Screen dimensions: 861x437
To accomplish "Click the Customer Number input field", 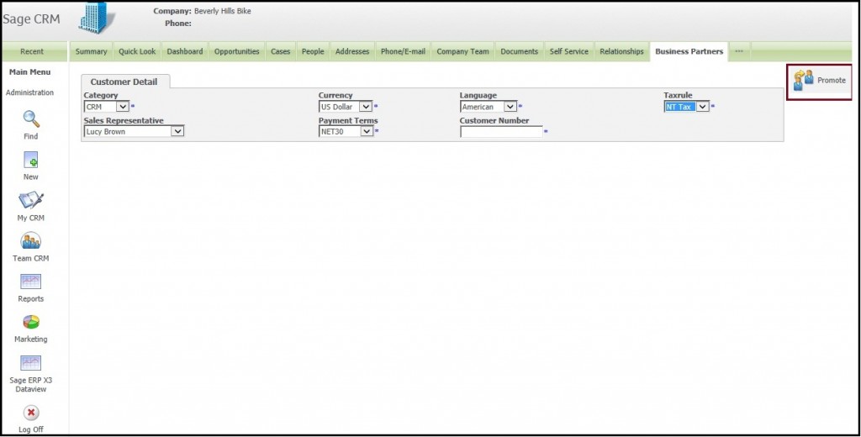I will coord(501,132).
